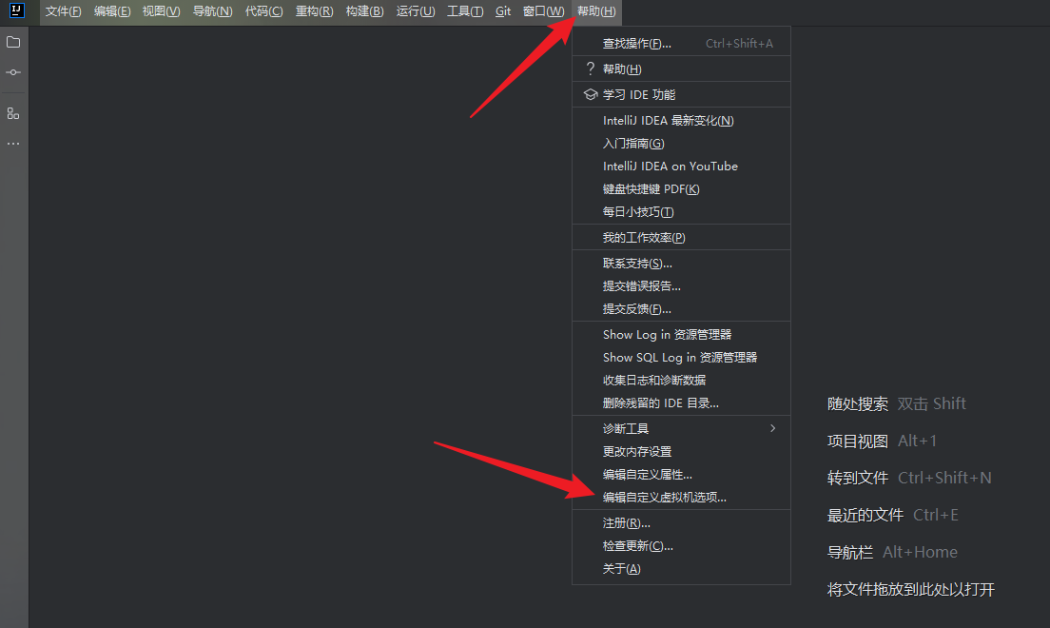Screen dimensions: 1050x628
Task: Open the 窗口(W) menu
Action: [544, 11]
